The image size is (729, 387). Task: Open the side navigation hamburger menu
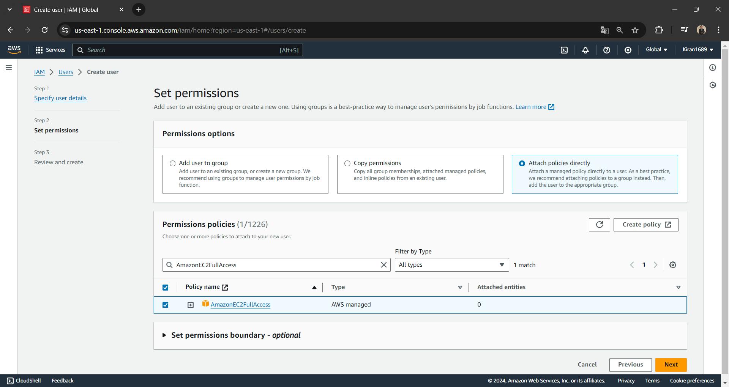[x=9, y=68]
